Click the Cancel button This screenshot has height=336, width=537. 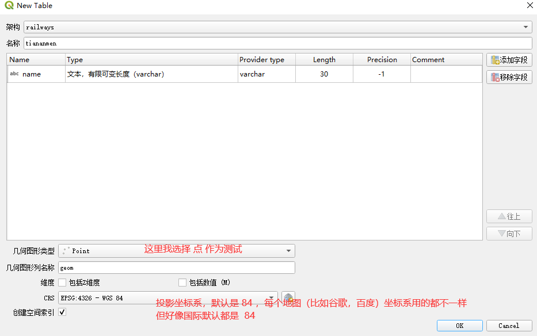[x=509, y=325]
